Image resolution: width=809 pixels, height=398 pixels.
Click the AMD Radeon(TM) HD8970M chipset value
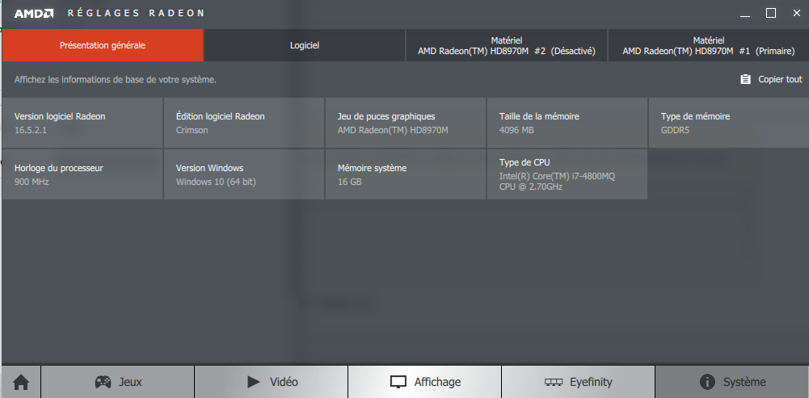[393, 131]
